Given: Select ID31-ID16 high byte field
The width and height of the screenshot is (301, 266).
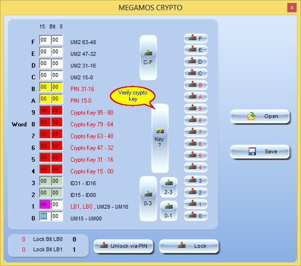Looking at the screenshot, I should tap(45, 181).
